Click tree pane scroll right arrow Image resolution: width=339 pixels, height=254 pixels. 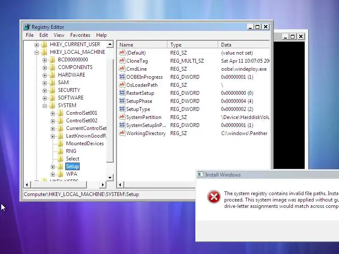(x=103, y=185)
